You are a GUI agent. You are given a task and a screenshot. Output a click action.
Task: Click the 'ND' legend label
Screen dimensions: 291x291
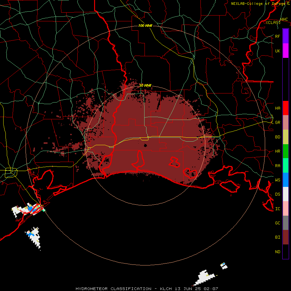[277, 252]
